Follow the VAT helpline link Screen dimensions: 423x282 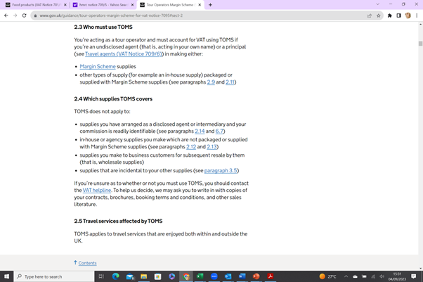click(97, 191)
